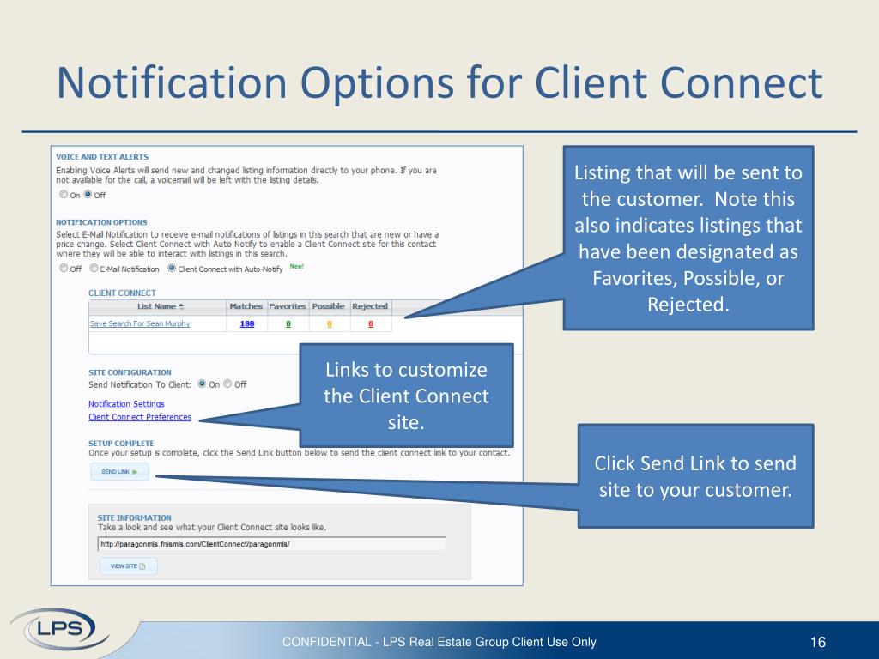
Task: Open Favorites count 0 link
Action: [x=288, y=323]
